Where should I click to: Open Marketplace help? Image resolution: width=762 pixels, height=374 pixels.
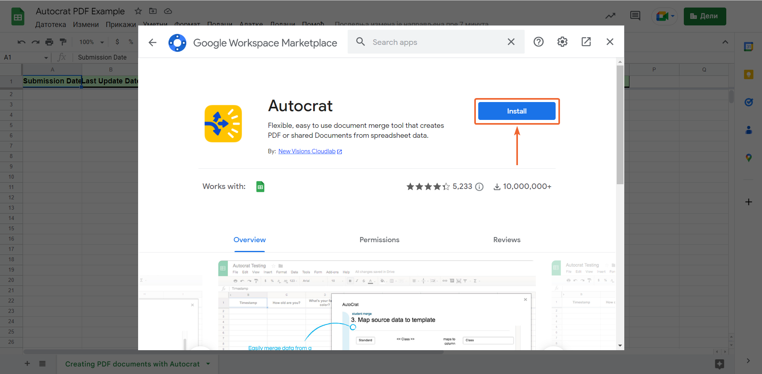pos(539,42)
